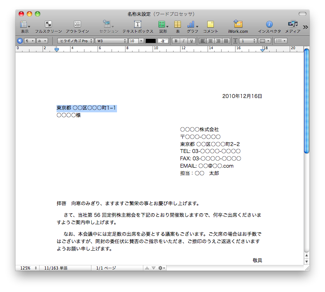
Task: Open the character style popup
Action: point(42,41)
